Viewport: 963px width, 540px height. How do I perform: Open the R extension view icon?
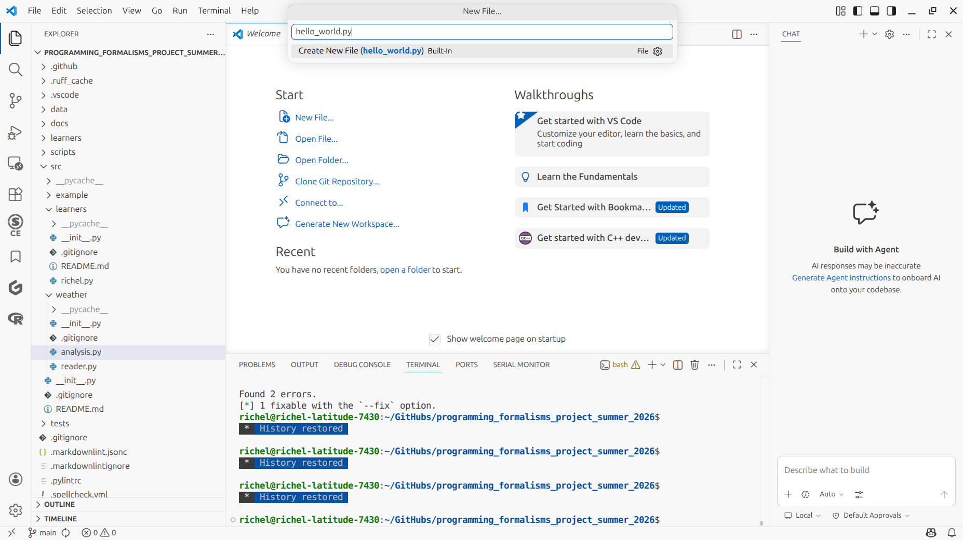(x=16, y=318)
